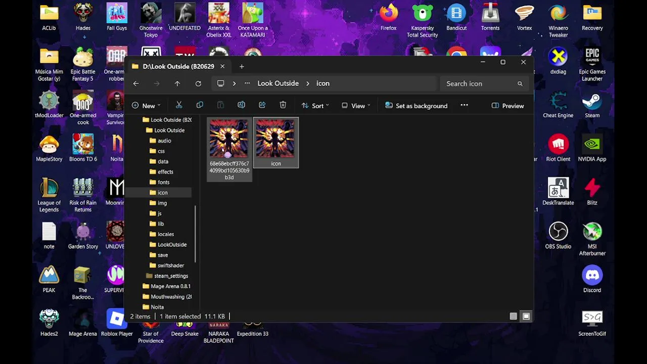The height and width of the screenshot is (364, 647).
Task: Click the Rename icon in Explorer toolbar
Action: [x=241, y=105]
